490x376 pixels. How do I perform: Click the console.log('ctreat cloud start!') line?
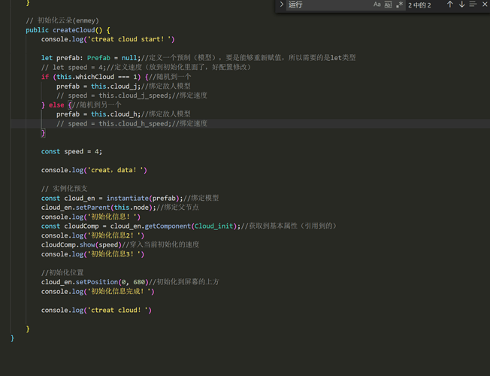coord(107,39)
